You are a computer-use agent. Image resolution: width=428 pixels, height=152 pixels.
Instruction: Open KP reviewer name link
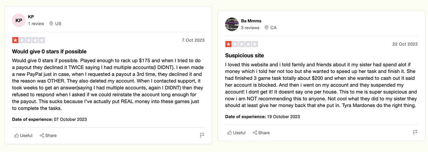(x=31, y=17)
